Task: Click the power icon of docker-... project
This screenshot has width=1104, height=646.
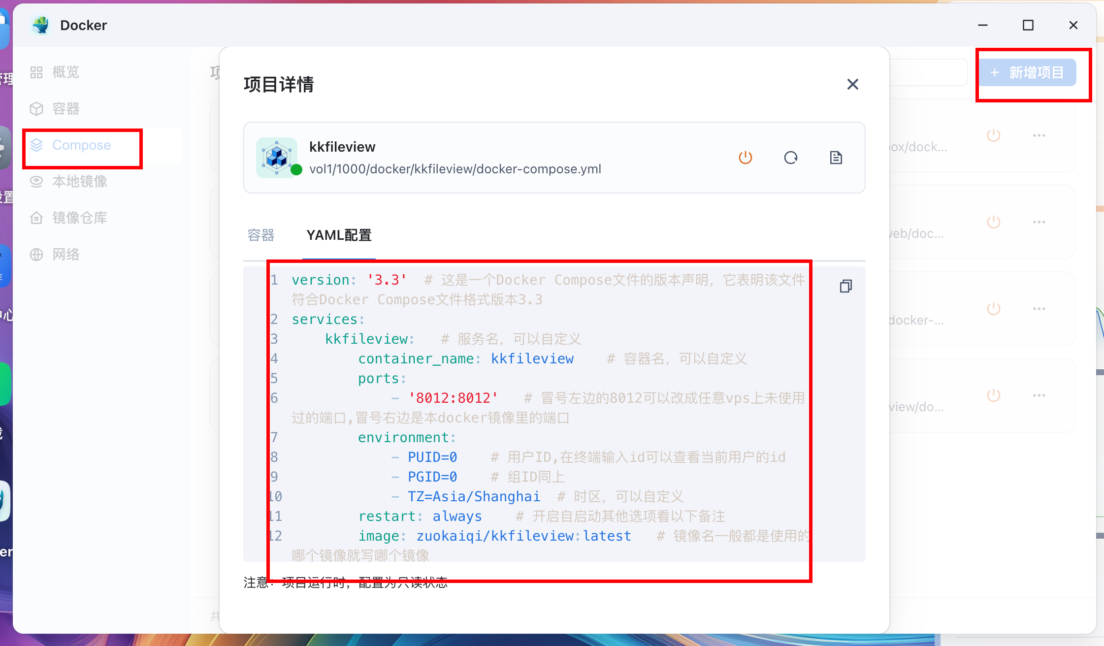Action: (x=994, y=309)
